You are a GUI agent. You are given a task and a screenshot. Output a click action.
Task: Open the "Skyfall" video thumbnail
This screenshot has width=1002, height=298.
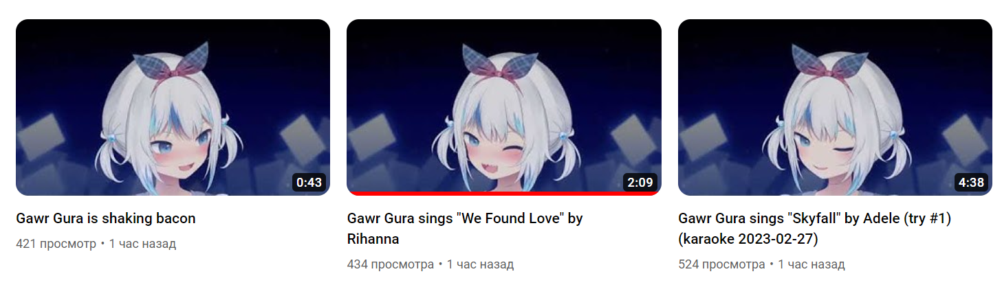tap(835, 107)
